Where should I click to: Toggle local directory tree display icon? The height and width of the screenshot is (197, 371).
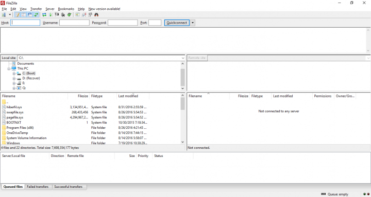pyautogui.click(x=24, y=14)
